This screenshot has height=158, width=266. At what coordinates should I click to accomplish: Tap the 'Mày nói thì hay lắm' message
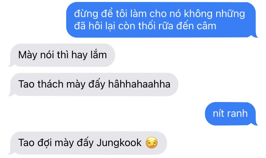tap(62, 55)
